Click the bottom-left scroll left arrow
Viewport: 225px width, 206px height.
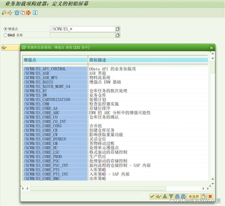(x=23, y=188)
